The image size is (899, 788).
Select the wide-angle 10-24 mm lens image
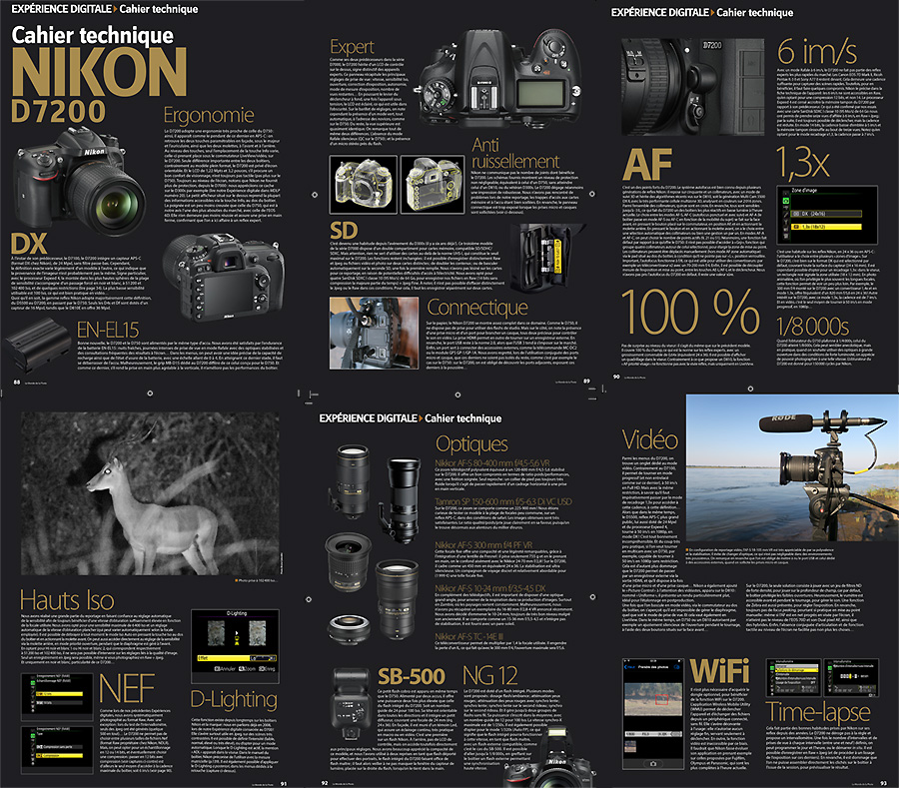[x=350, y=561]
